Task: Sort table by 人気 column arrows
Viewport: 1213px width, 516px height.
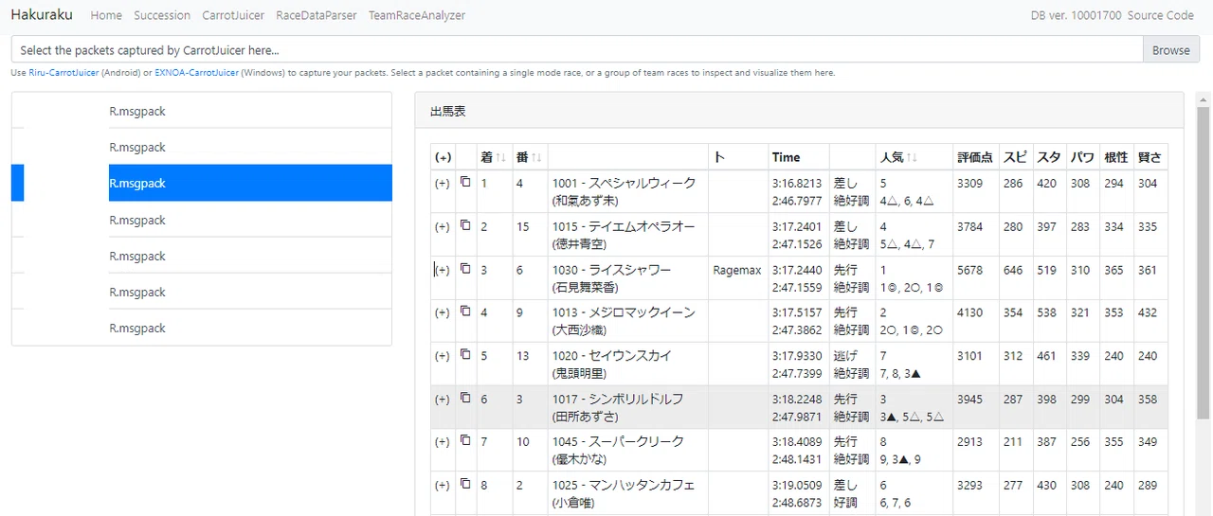Action: [x=913, y=157]
